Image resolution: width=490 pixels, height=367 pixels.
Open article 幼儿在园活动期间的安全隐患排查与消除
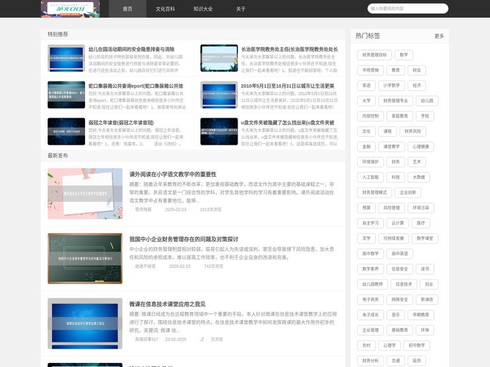pos(131,50)
